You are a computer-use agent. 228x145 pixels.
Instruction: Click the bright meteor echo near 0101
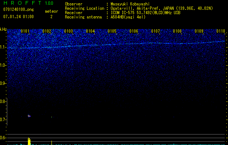tap(29, 116)
